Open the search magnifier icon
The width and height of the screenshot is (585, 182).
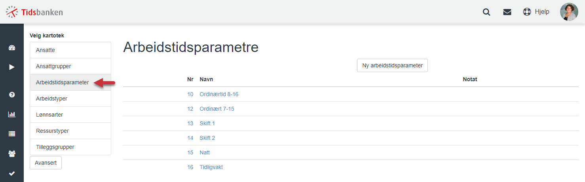point(486,12)
